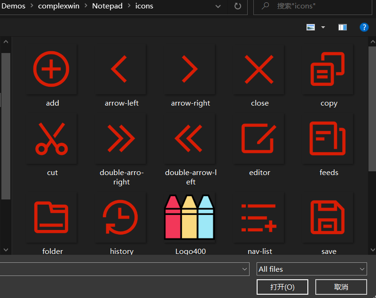Click the change view icon
376x298 pixels.
pyautogui.click(x=311, y=27)
